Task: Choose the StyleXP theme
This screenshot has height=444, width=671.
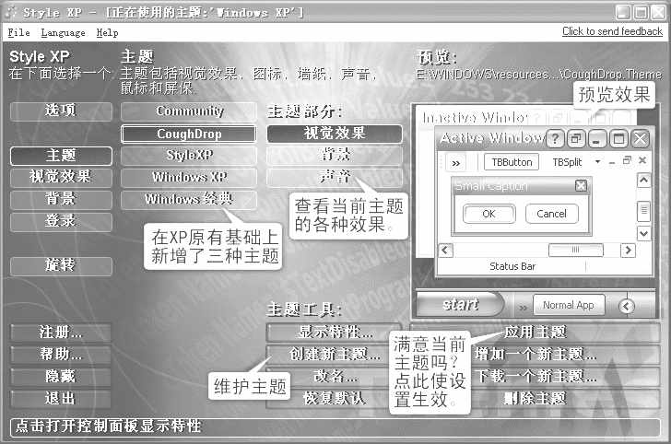Action: (189, 156)
